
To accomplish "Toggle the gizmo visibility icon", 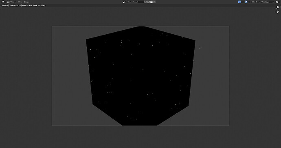I will [x=239, y=2].
